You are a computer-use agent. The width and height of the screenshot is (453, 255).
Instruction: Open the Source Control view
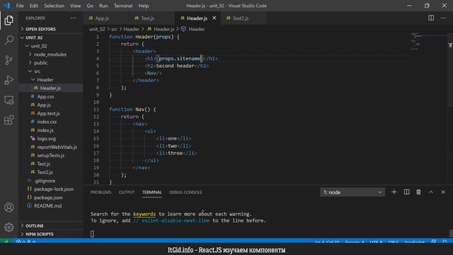(x=8, y=60)
